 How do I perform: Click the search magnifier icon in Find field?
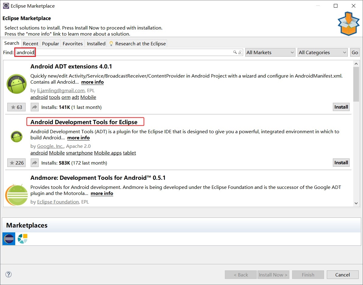tap(235, 52)
